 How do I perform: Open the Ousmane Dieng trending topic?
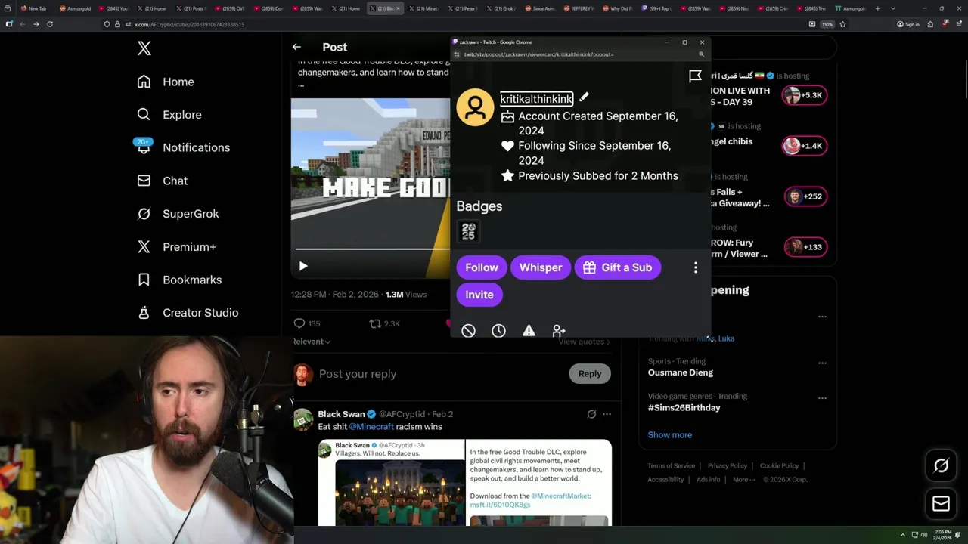(681, 372)
